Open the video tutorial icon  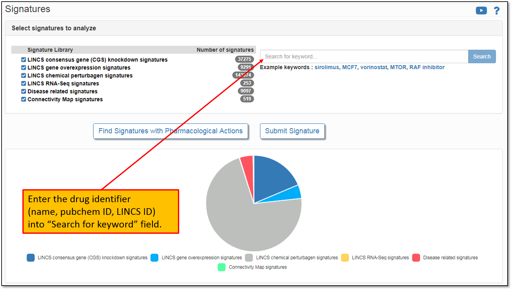[481, 11]
